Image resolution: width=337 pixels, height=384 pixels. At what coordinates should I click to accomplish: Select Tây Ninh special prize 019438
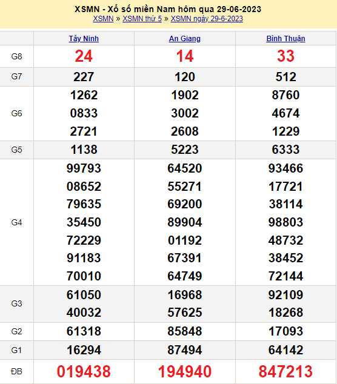[x=84, y=371]
